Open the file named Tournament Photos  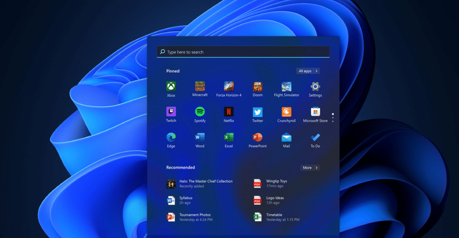pos(195,215)
